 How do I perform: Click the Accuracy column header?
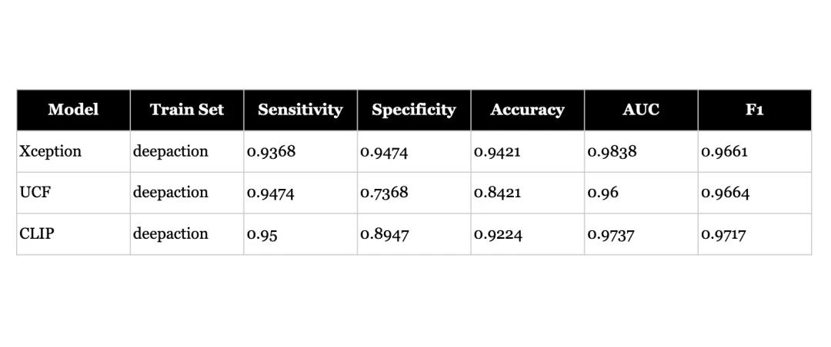click(x=527, y=110)
